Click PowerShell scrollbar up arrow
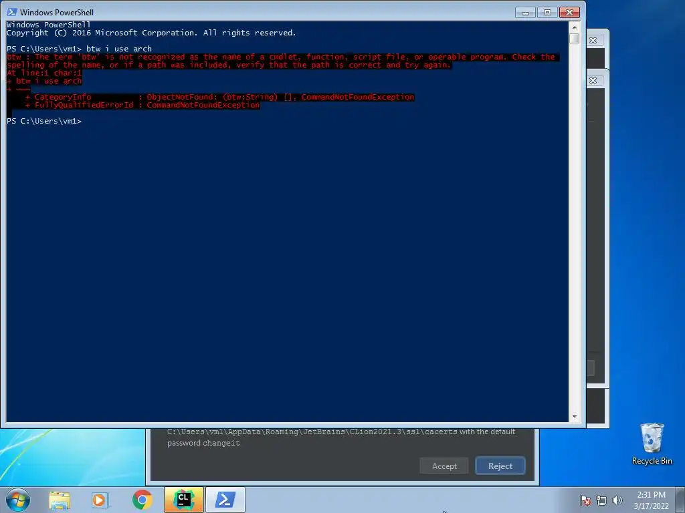Screen dimensions: 685x513 coord(575,27)
